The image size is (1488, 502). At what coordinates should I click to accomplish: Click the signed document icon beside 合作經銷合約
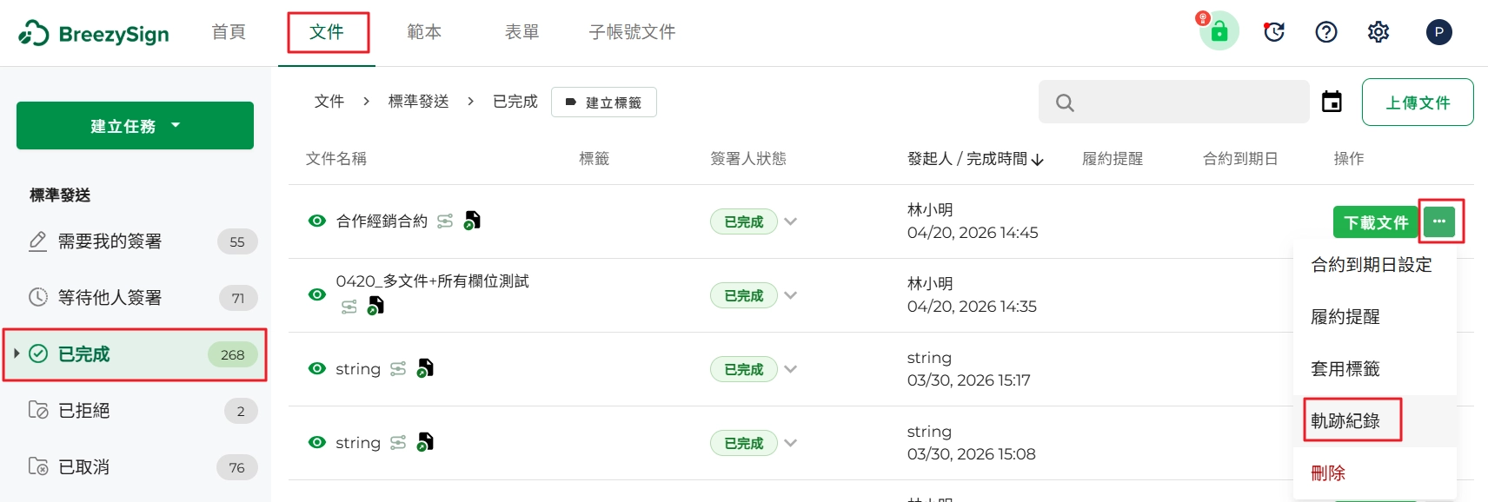click(472, 221)
